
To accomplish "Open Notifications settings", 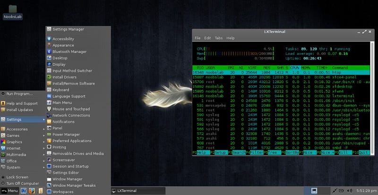I will click(78, 122).
